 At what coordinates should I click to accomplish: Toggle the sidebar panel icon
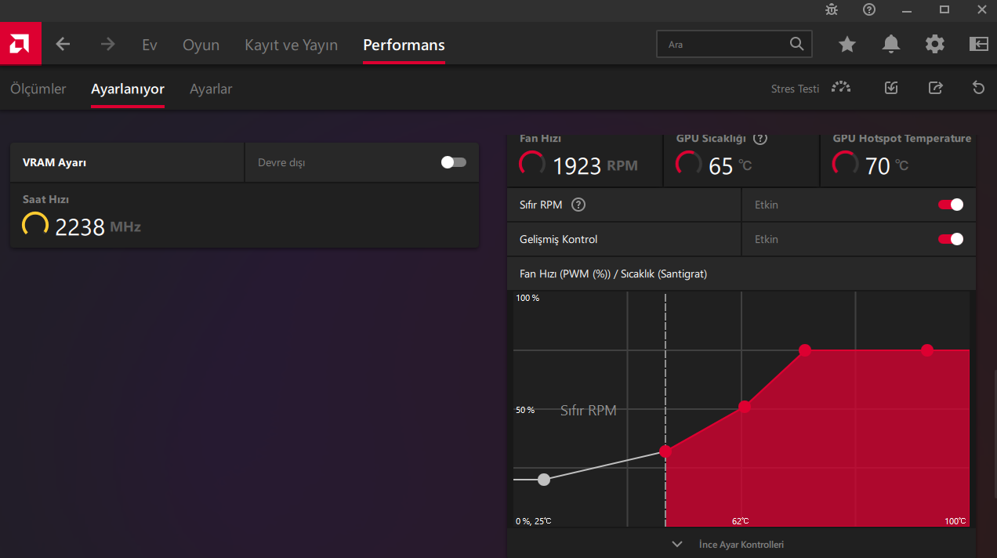tap(979, 45)
